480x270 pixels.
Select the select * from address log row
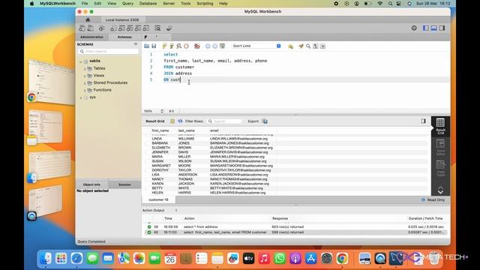[295, 226]
